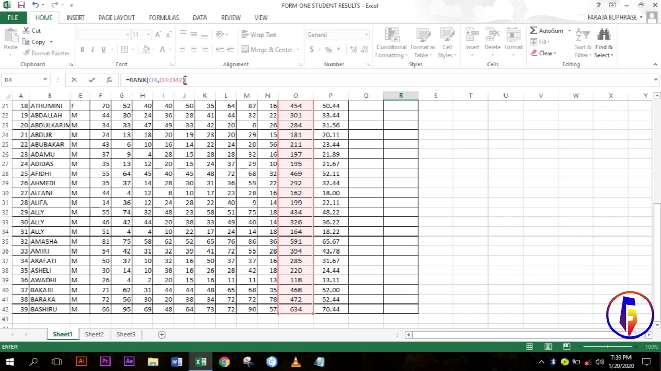
Task: Click the AutoSum sigma icon
Action: pyautogui.click(x=533, y=31)
